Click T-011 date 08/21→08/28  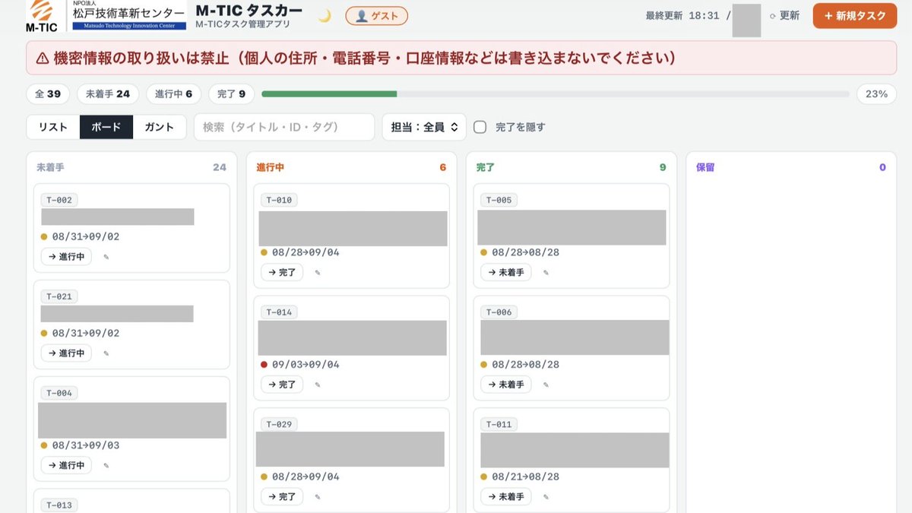coord(525,477)
